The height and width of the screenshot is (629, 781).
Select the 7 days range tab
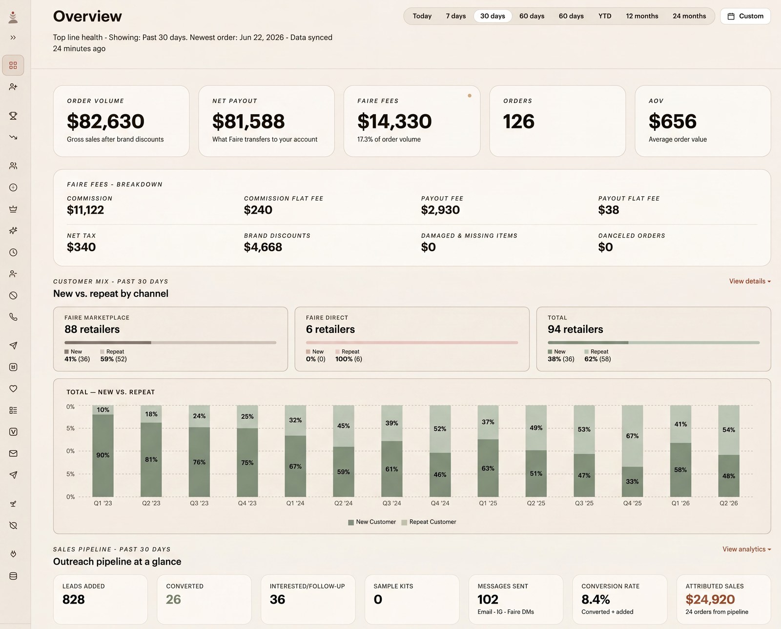(456, 16)
